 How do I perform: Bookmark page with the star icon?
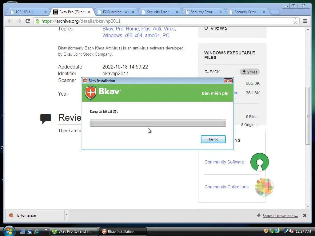click(295, 21)
